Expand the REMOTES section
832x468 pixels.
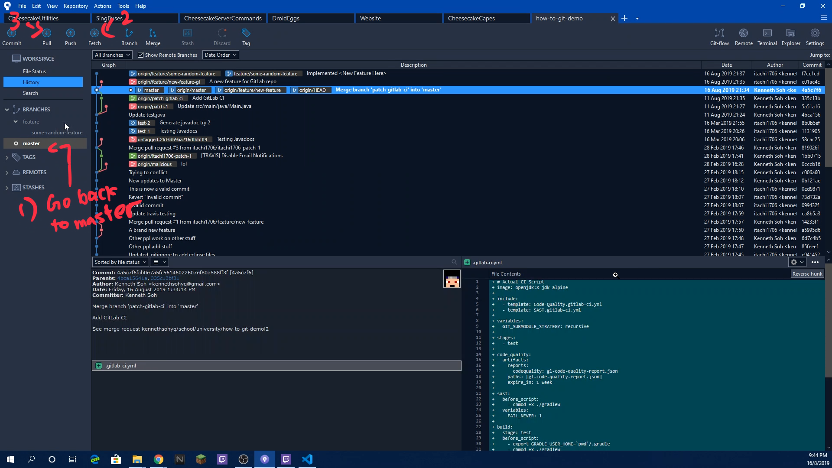point(7,172)
